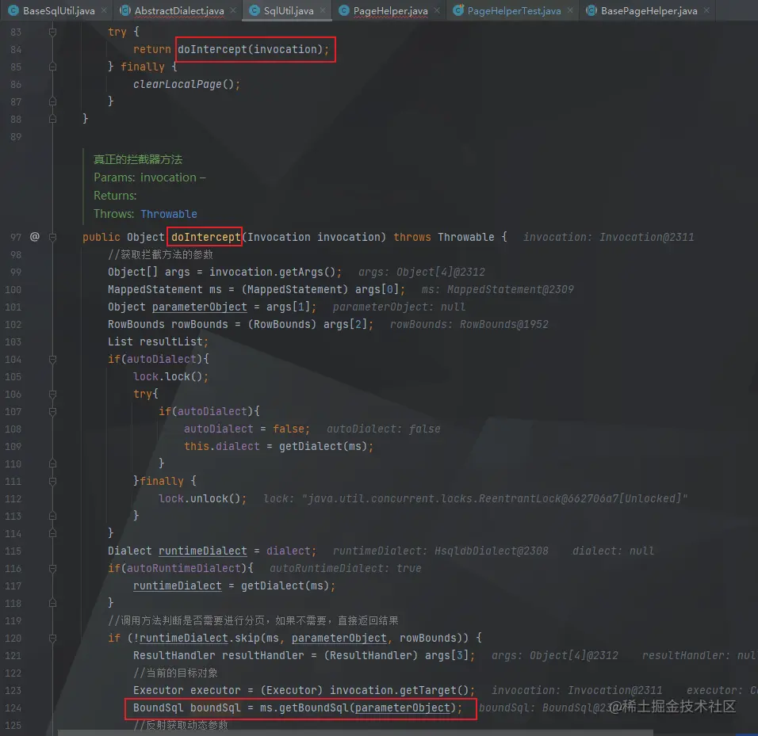Collapse the doIntercept method at line 97
Image resolution: width=758 pixels, height=736 pixels.
click(52, 237)
